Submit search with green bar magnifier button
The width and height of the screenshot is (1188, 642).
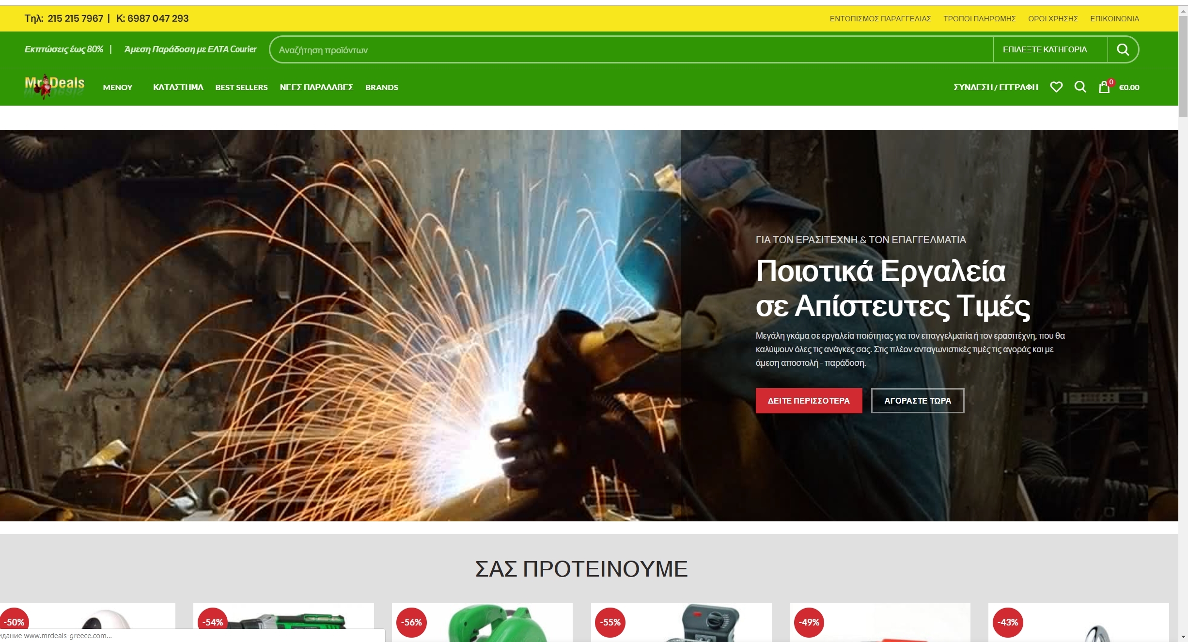click(x=1123, y=49)
